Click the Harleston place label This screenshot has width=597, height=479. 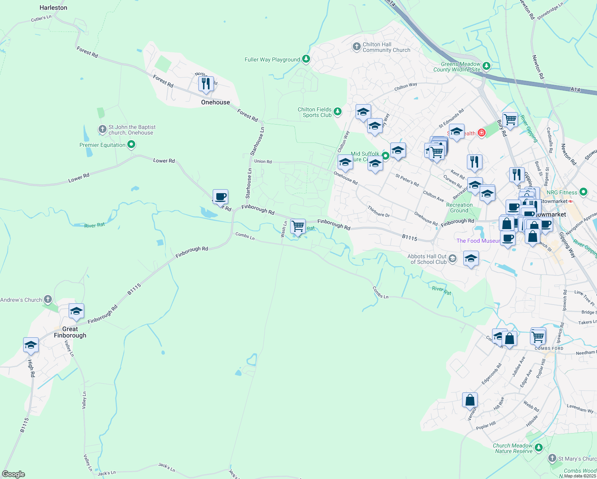coord(53,8)
